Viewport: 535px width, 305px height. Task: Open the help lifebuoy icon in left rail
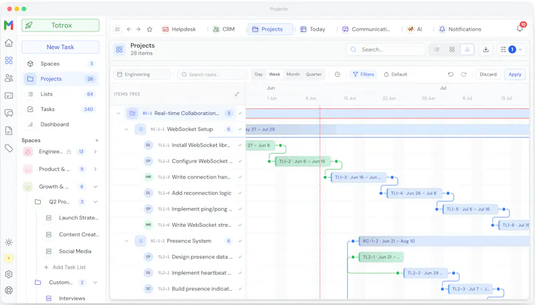pos(9,290)
